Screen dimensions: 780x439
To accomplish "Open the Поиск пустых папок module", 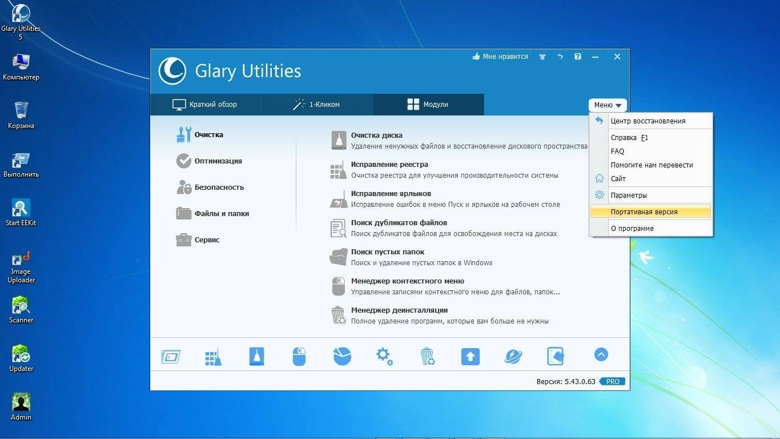I will click(411, 257).
